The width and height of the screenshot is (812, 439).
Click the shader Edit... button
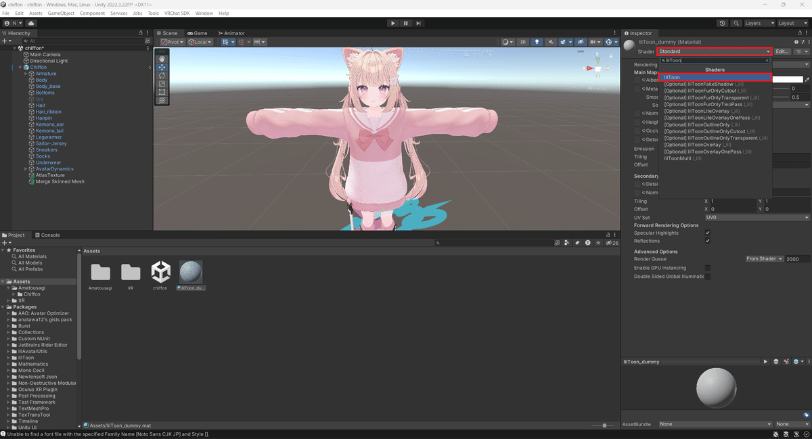click(782, 51)
